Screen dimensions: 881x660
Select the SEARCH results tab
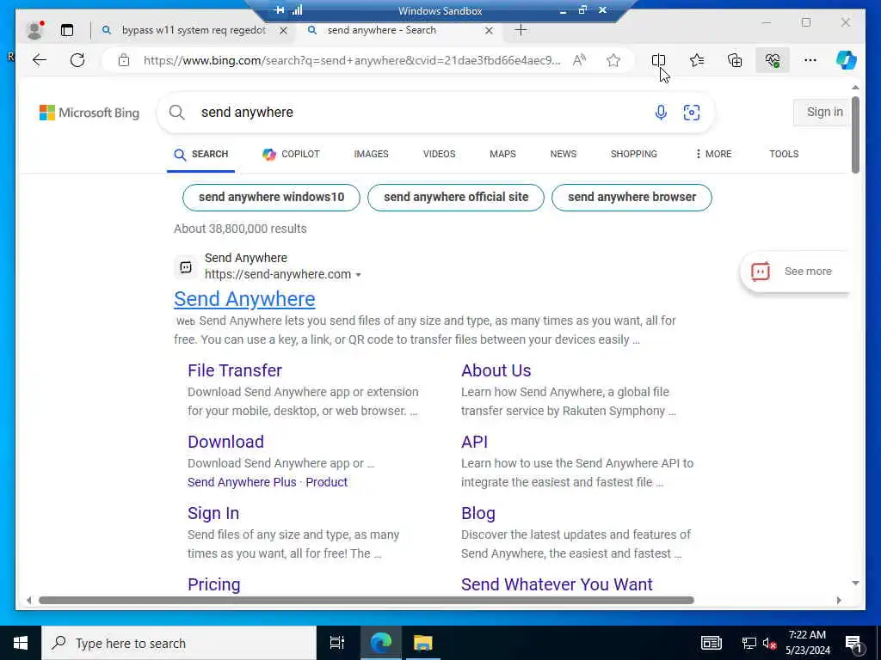coord(200,155)
